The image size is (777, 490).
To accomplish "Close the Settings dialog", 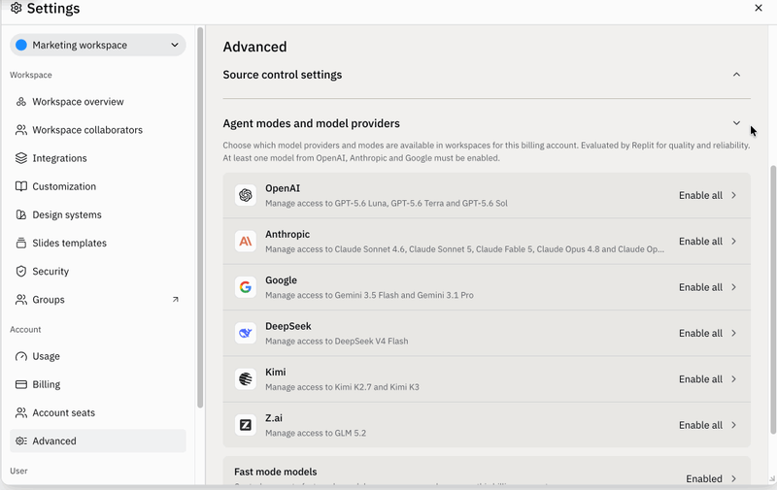I will pos(759,8).
